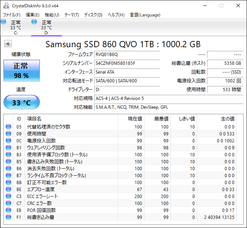The image size is (247, 228).
Task: Click the CrystalDiskInfo app icon in title bar
Action: (x=6, y=5)
